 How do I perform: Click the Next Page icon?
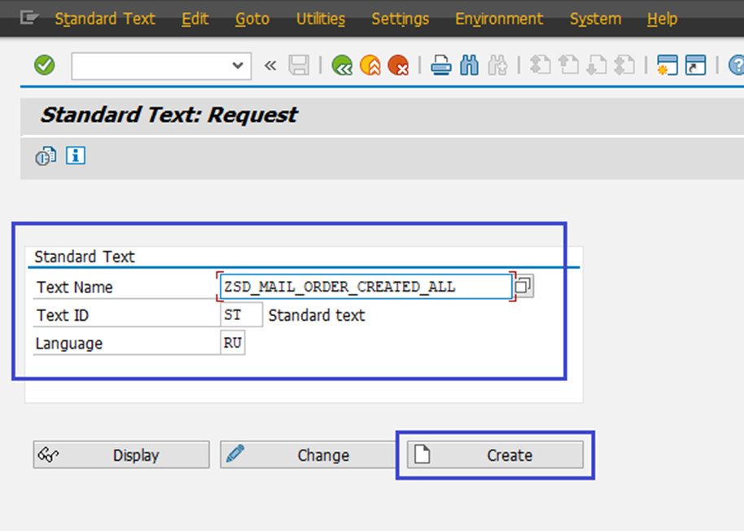pyautogui.click(x=597, y=65)
